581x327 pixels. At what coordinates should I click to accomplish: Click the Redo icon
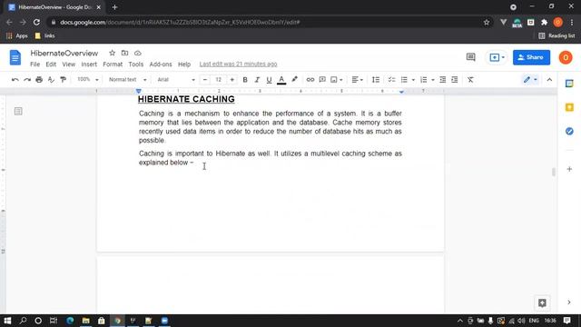tap(27, 80)
